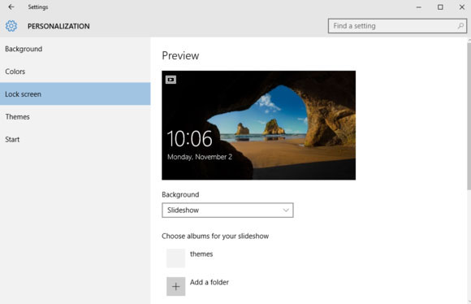Close the Settings window

[x=462, y=7]
